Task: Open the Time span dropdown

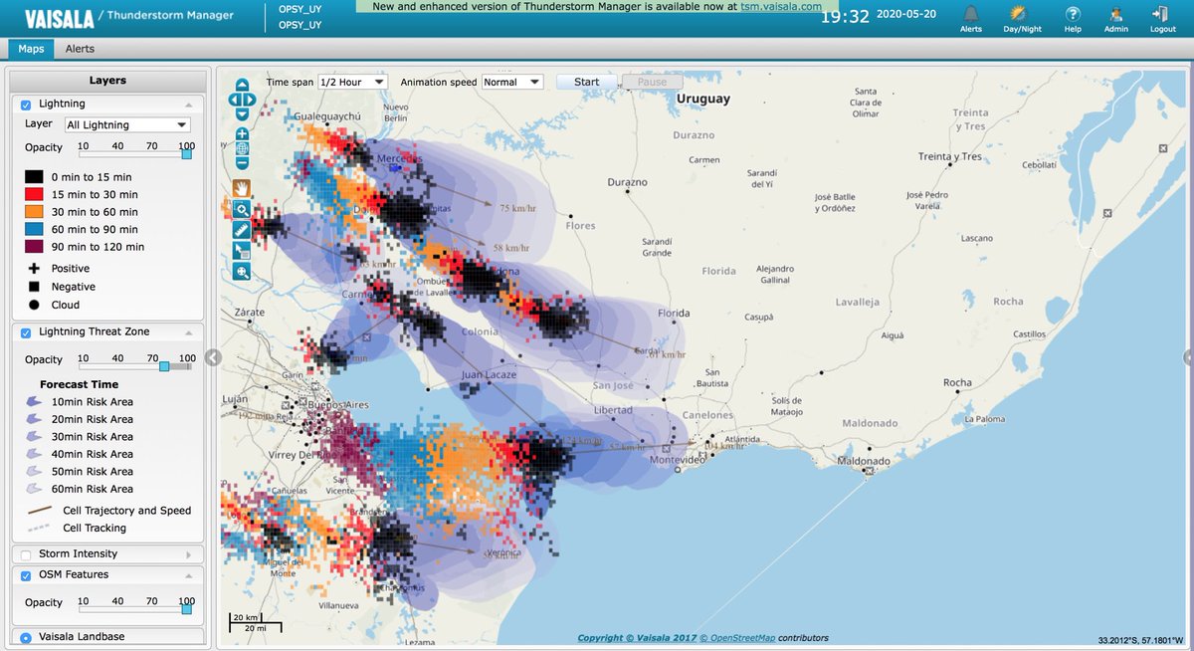Action: (350, 82)
